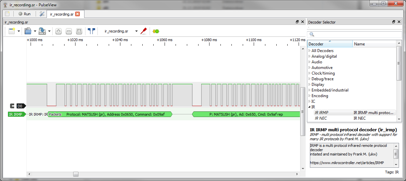
Task: Click the PulseView title bar icon
Action: [5, 5]
